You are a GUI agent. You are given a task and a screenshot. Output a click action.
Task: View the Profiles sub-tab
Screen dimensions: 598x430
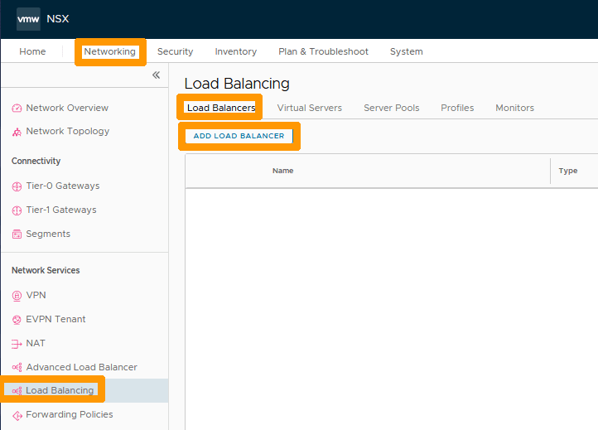click(457, 108)
